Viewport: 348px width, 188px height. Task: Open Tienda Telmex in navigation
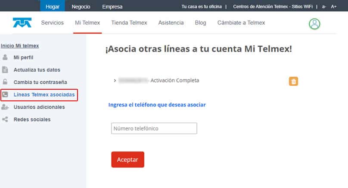(x=129, y=23)
